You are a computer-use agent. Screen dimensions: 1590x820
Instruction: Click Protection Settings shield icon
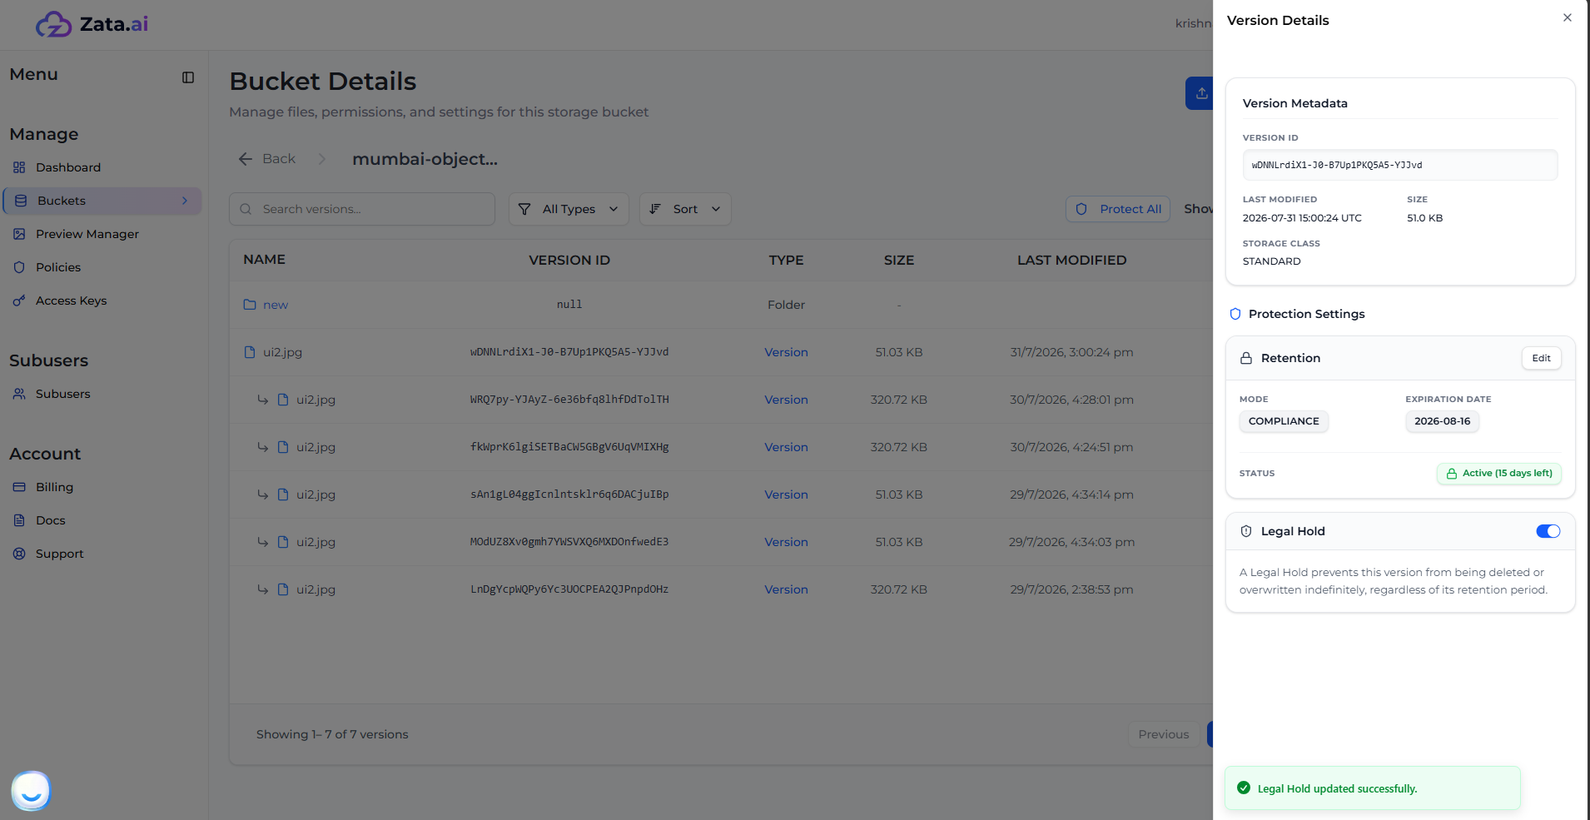pos(1235,314)
